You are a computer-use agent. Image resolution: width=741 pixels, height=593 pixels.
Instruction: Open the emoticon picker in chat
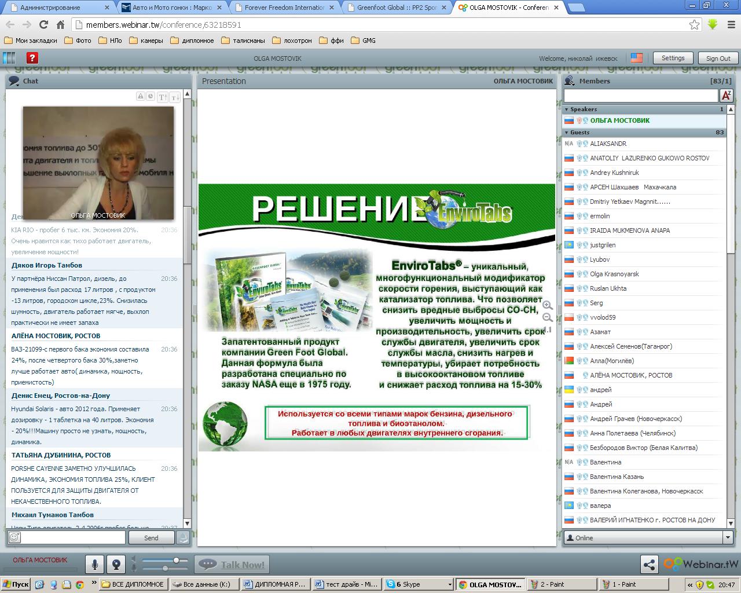(x=14, y=537)
